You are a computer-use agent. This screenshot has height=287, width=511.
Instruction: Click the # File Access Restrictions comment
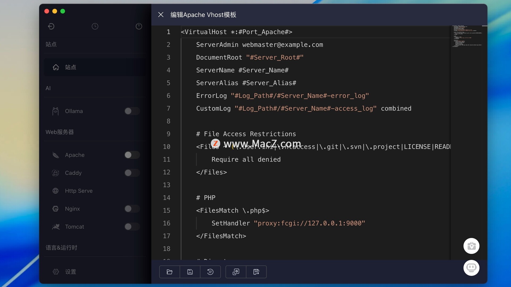pos(246,134)
